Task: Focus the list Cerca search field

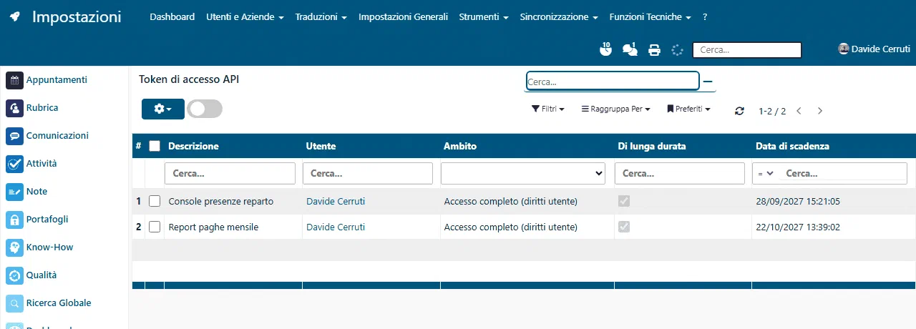Action: (613, 82)
